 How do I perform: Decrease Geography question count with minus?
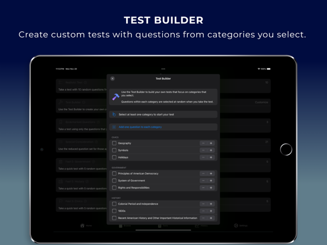coord(203,143)
